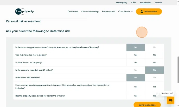The image size is (179, 107).
Task: Click Save responses button
Action: click(x=147, y=105)
